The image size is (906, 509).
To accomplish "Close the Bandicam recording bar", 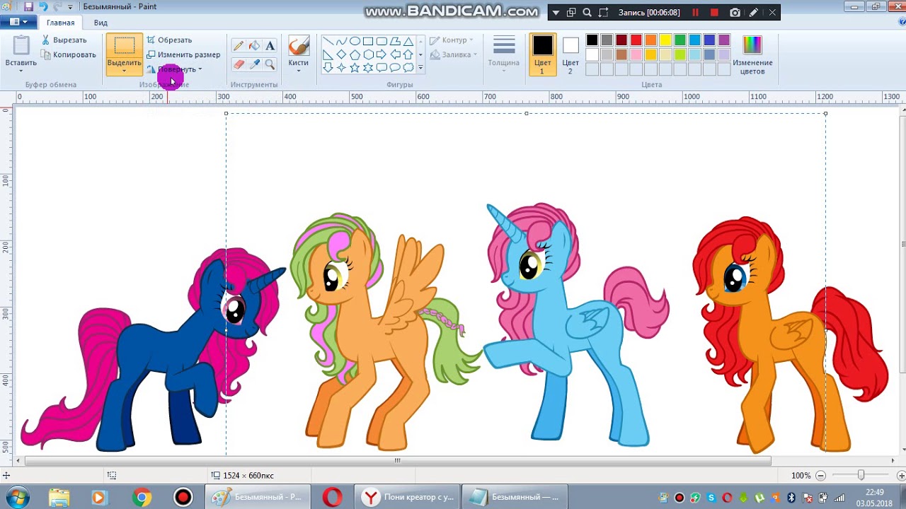I will click(772, 13).
